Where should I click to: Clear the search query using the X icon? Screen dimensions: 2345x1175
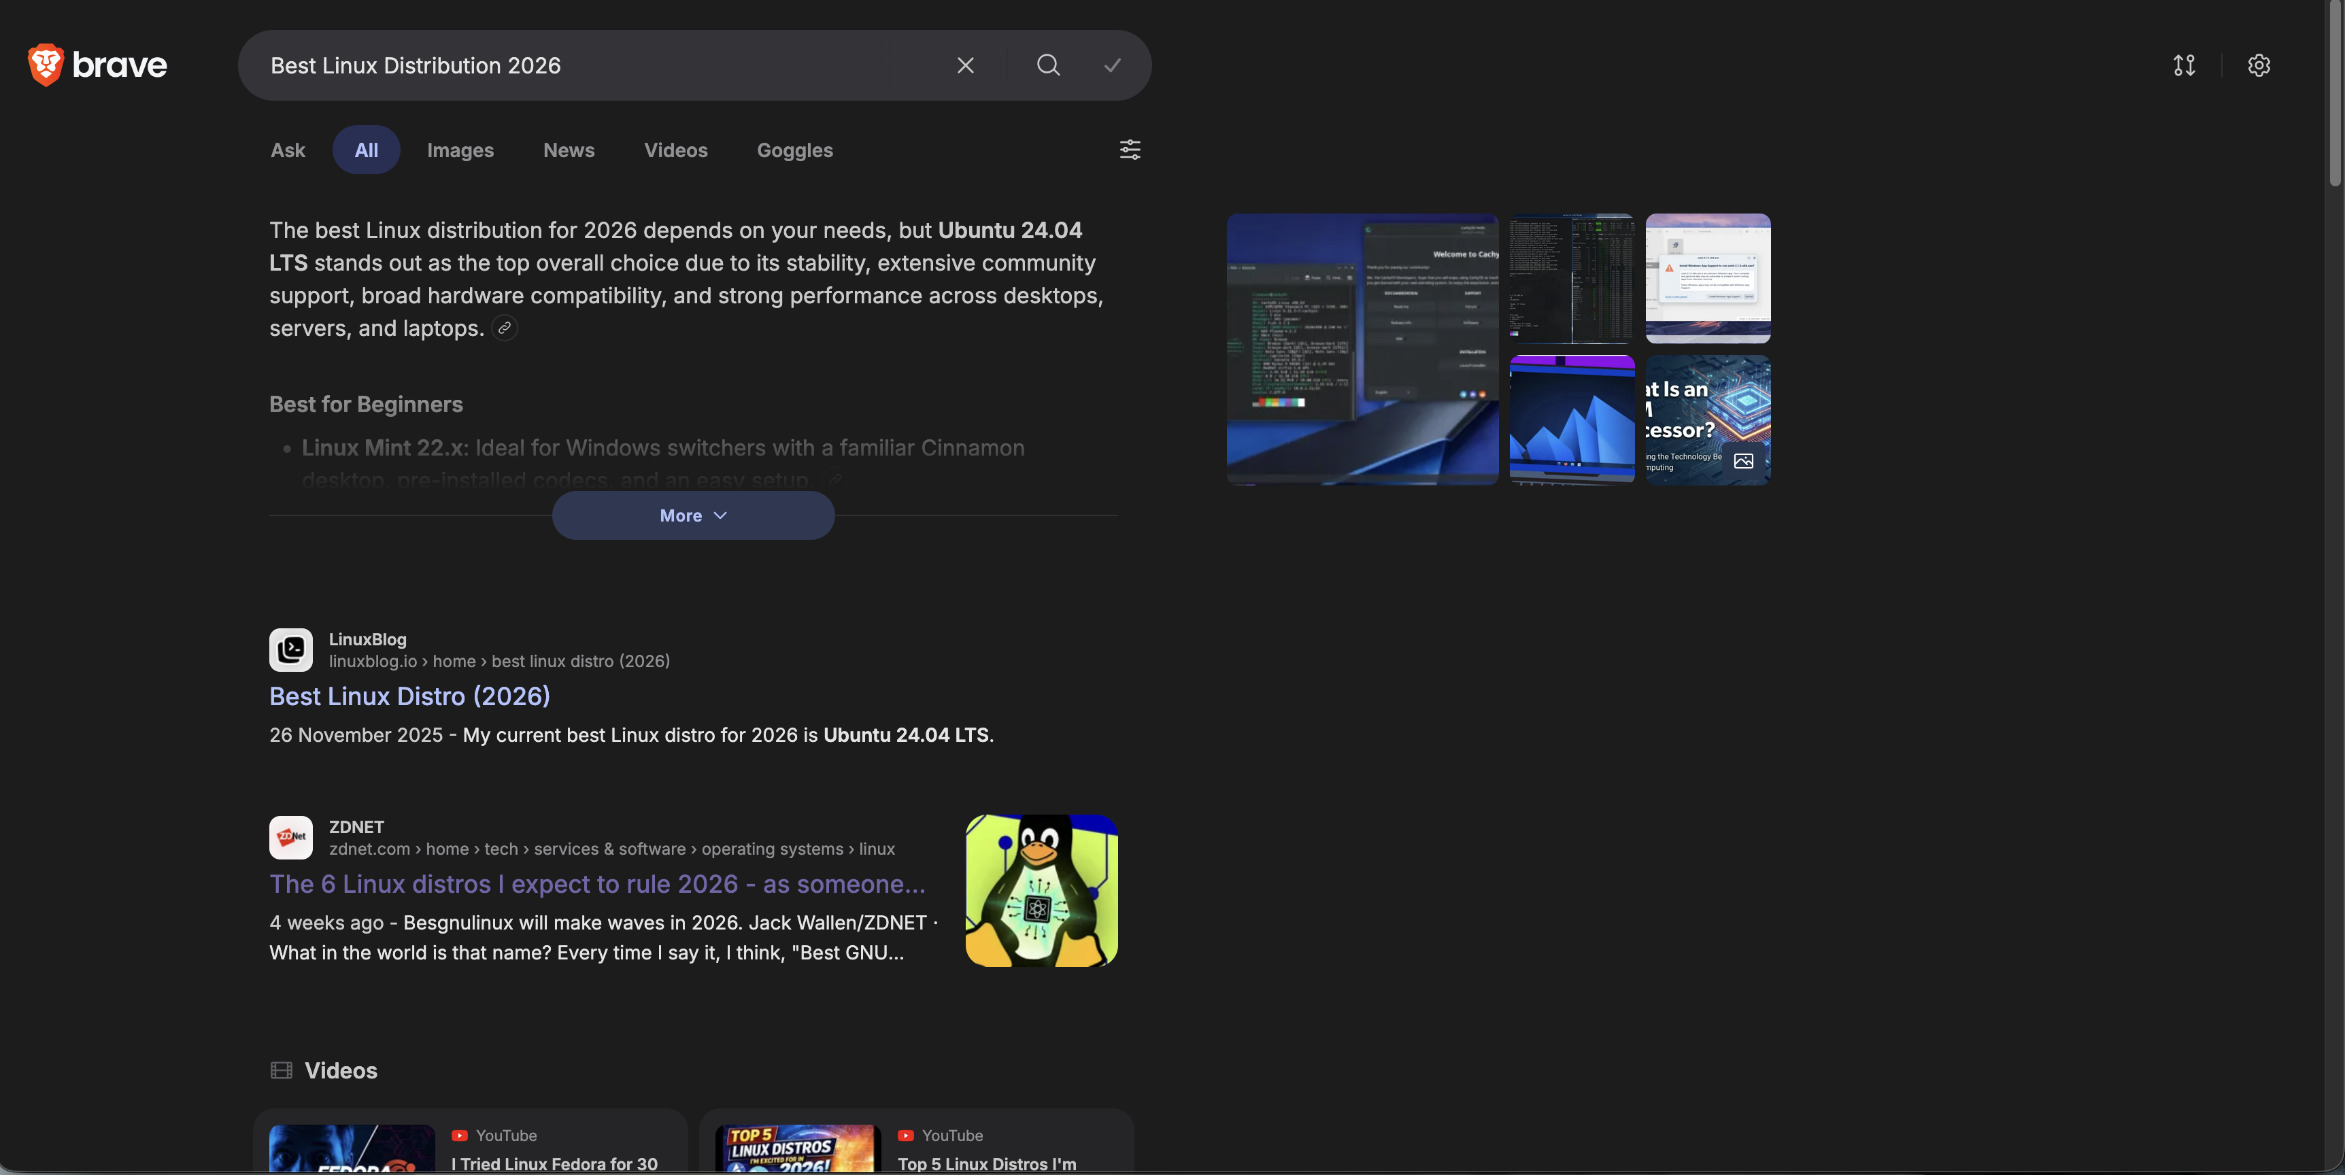click(965, 65)
